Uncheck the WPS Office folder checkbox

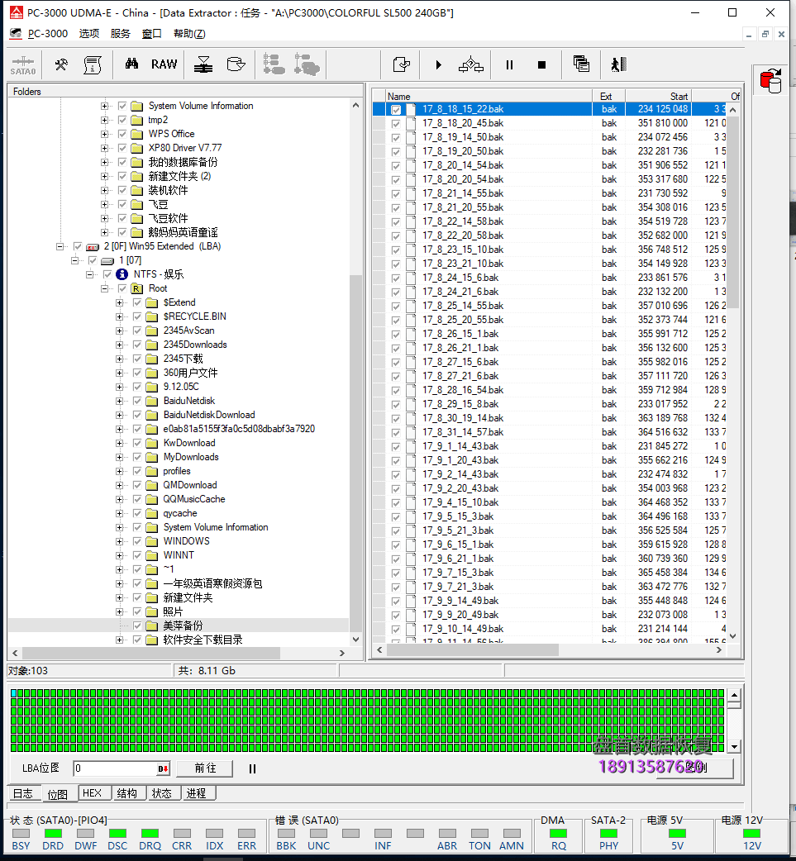coord(122,134)
